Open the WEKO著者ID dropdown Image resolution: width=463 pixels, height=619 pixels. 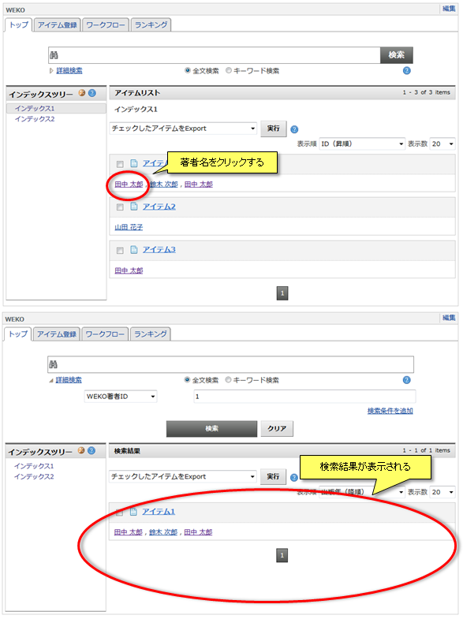click(121, 397)
